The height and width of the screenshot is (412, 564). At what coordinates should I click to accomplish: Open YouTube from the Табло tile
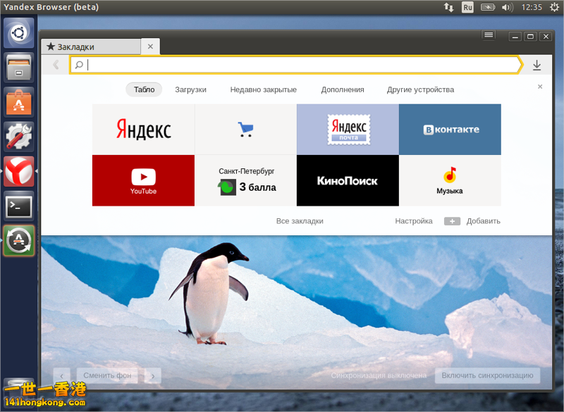pyautogui.click(x=143, y=180)
